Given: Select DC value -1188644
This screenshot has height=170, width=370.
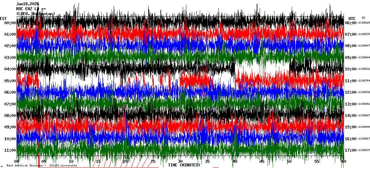Looking at the screenshot, I should pyautogui.click(x=363, y=57).
